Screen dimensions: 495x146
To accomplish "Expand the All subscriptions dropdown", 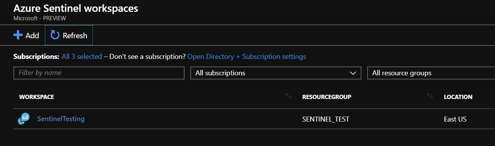I will tap(276, 73).
